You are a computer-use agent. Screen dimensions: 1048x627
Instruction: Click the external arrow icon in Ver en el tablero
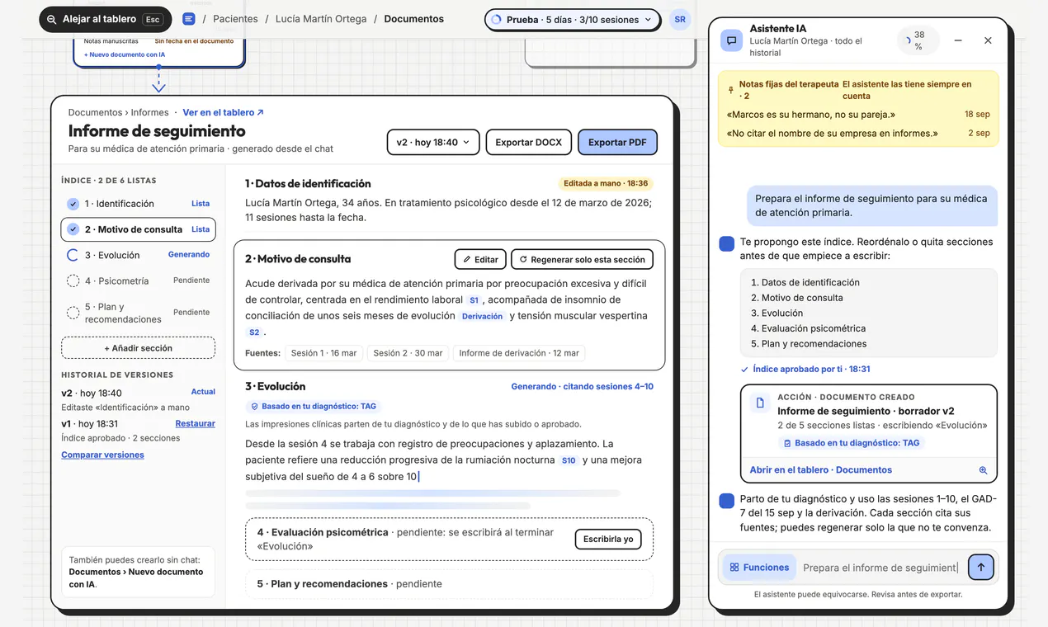click(260, 112)
